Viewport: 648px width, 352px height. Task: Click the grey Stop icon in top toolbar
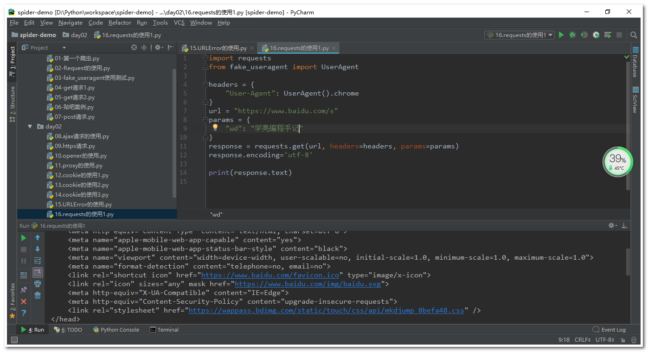619,35
